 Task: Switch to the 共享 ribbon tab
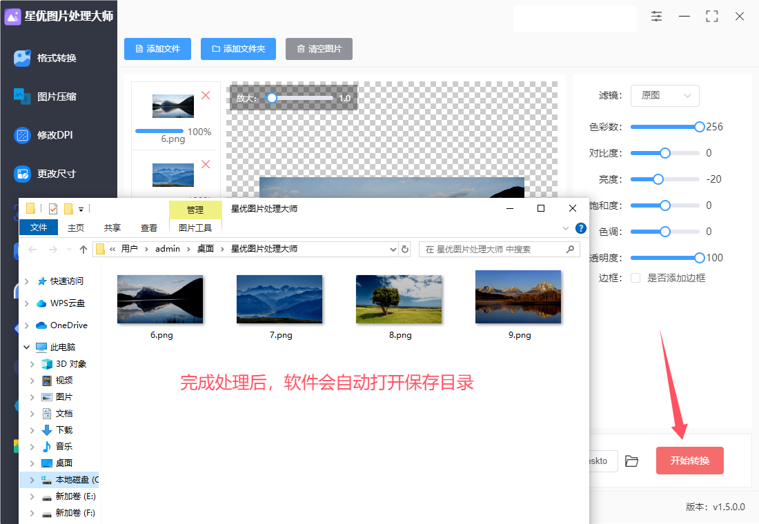112,228
